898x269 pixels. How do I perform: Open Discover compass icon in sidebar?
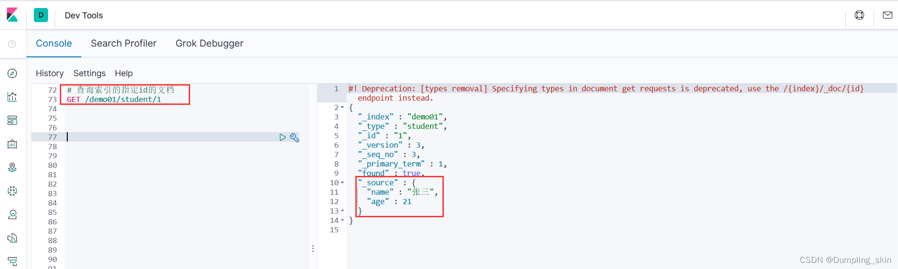coord(13,73)
